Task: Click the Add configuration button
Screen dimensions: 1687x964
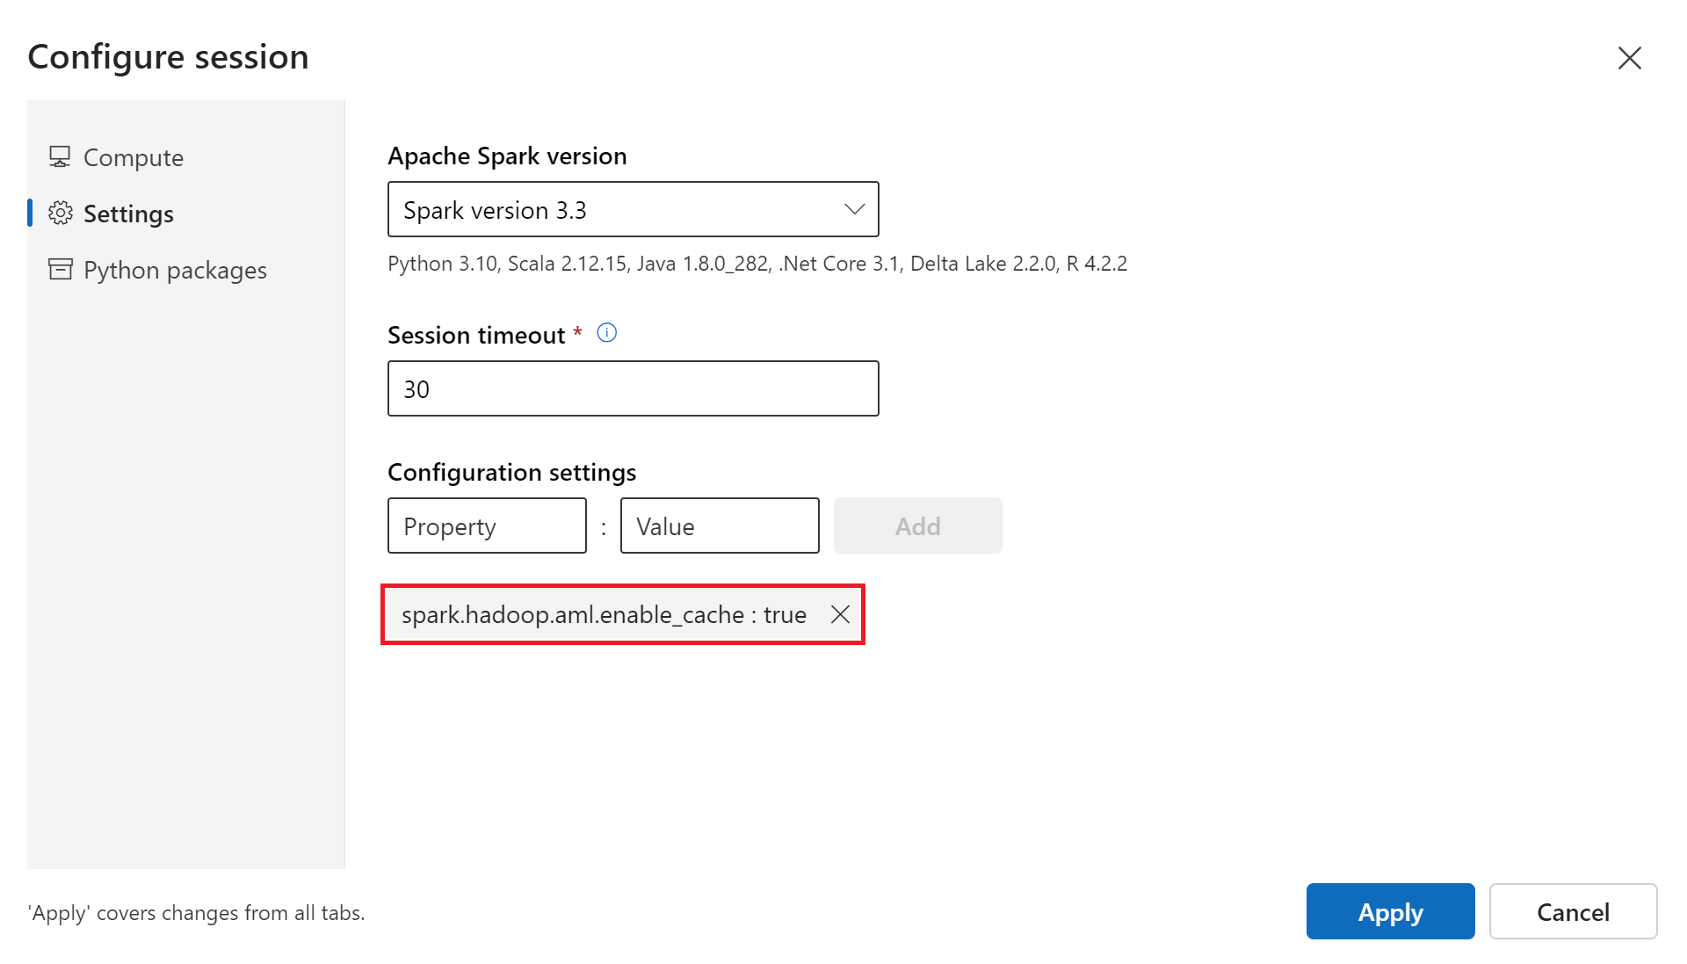Action: pyautogui.click(x=917, y=525)
